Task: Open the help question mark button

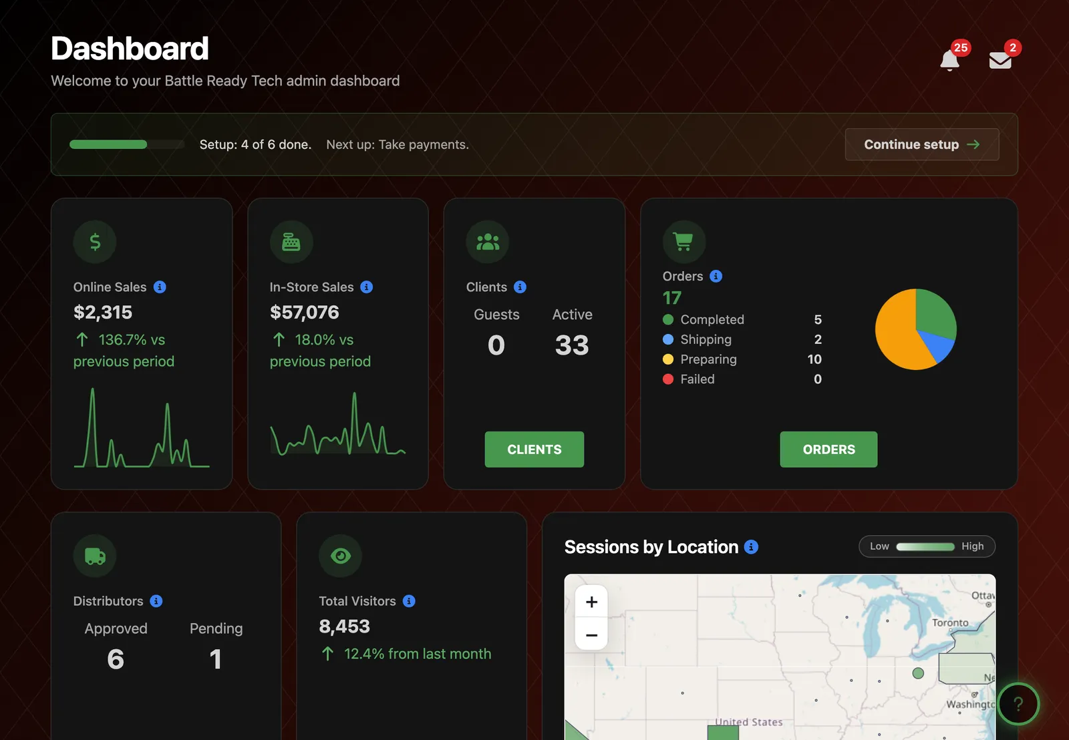Action: point(1018,704)
